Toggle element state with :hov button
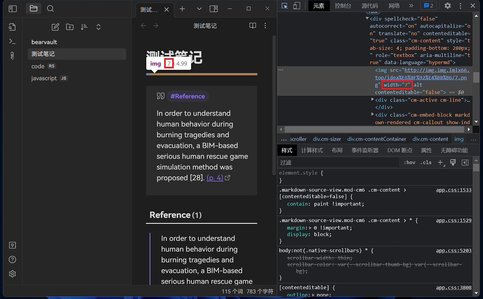Image resolution: width=483 pixels, height=299 pixels. point(409,162)
